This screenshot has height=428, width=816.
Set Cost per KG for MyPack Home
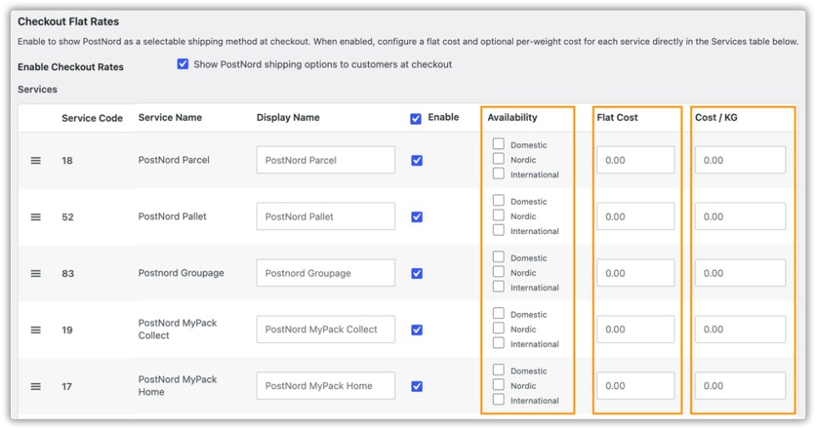[740, 386]
